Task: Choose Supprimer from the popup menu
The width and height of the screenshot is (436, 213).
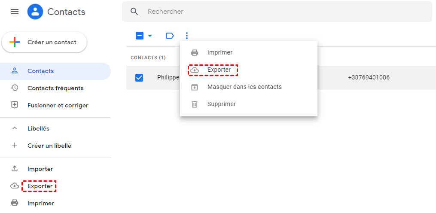Action: pos(221,104)
